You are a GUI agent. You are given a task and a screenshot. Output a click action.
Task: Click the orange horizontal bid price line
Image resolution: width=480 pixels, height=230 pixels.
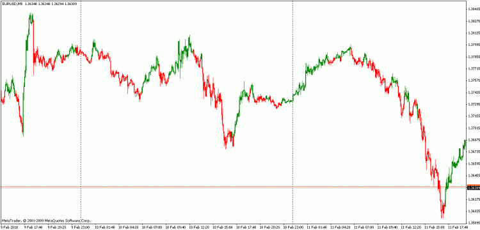pos(233,187)
